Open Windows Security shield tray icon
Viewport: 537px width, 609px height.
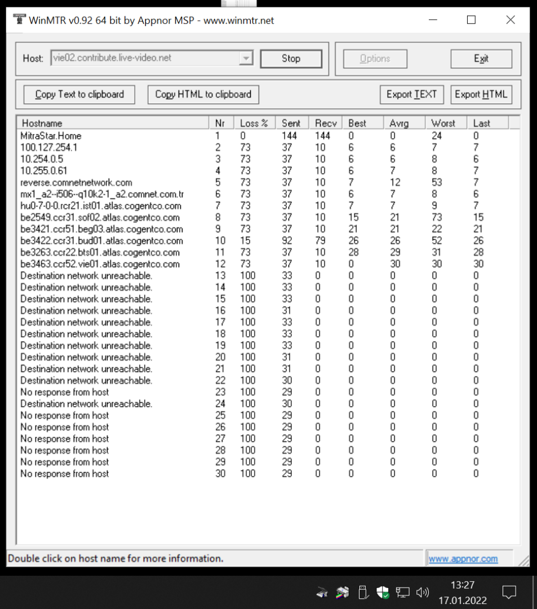[383, 592]
